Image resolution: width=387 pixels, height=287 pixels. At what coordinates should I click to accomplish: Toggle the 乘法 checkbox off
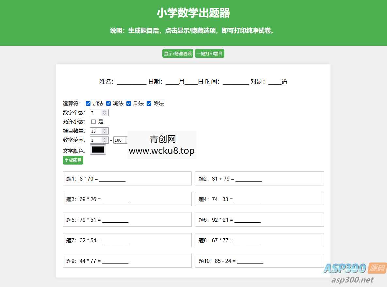[129, 103]
